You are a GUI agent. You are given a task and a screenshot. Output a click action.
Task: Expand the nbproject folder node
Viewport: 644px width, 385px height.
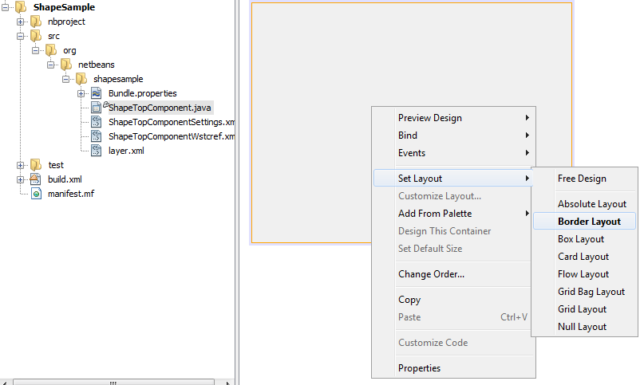21,22
